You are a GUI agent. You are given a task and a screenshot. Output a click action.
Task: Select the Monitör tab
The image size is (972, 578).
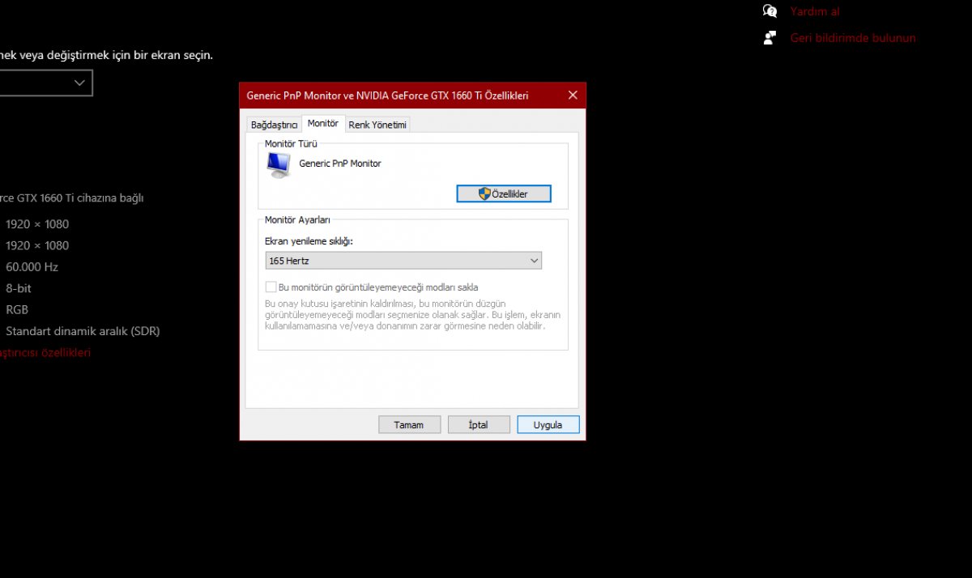[323, 123]
